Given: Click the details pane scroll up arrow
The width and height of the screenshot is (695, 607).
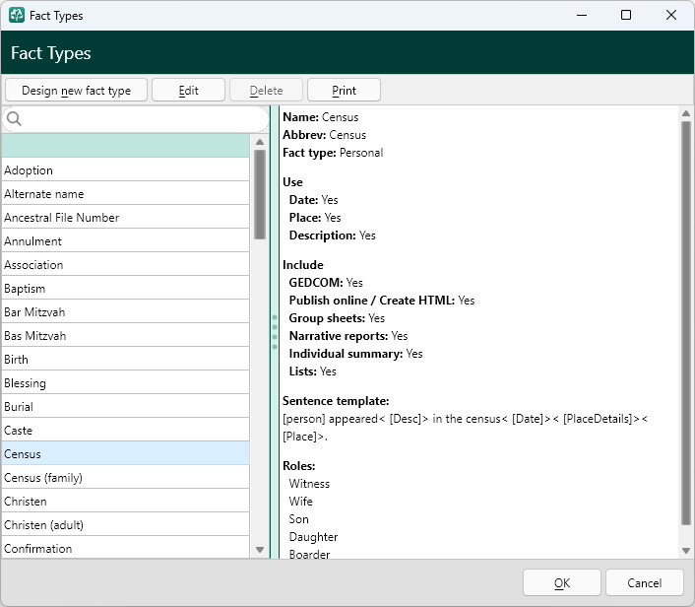Looking at the screenshot, I should point(686,113).
